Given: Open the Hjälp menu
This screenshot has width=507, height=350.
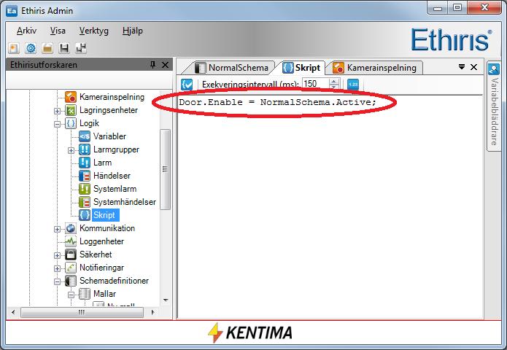Looking at the screenshot, I should click(x=133, y=31).
